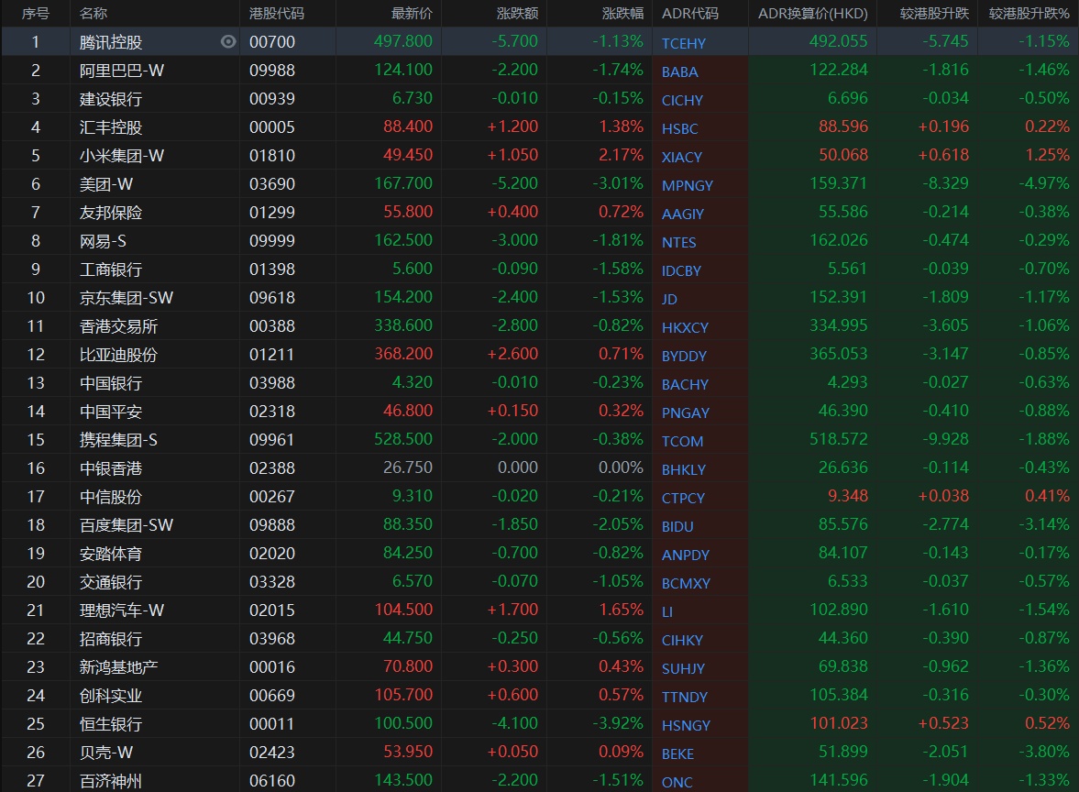The height and width of the screenshot is (792, 1079).
Task: Select the BIDU ADR code
Action: [677, 526]
